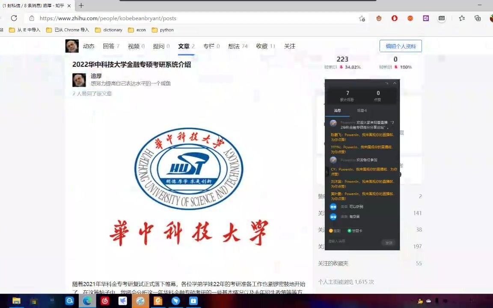This screenshot has height=308, width=493.
Task: Click the 关注的收藏夹 link
Action: [333, 264]
